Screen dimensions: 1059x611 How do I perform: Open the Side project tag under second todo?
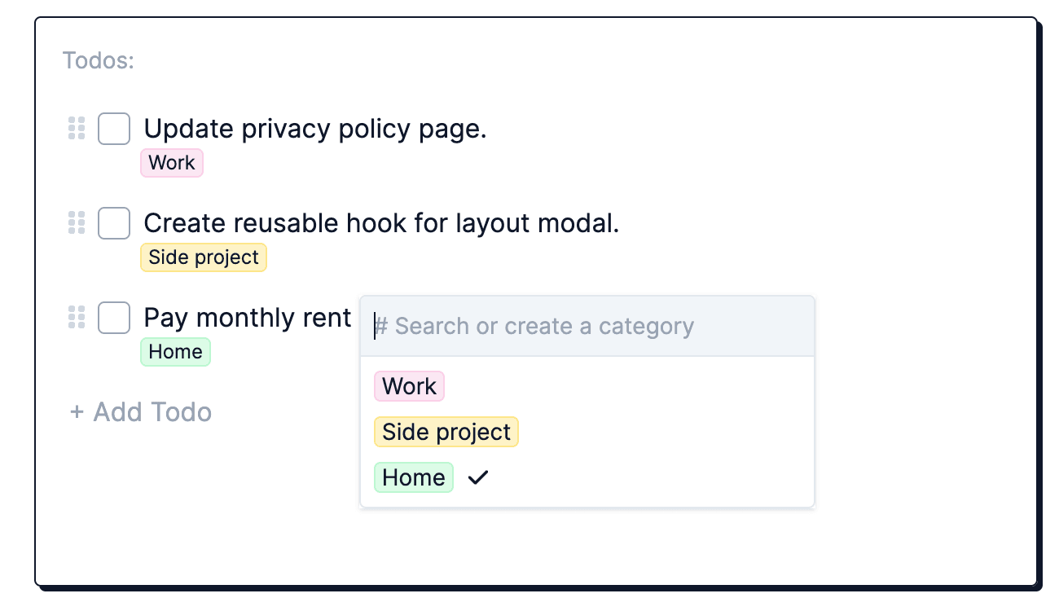(204, 257)
